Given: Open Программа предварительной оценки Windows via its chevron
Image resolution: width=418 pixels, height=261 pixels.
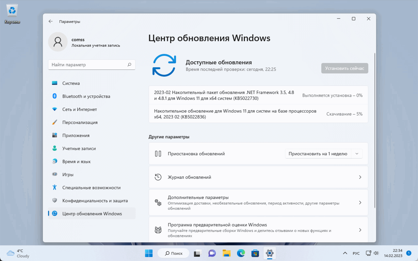Looking at the screenshot, I should 360,230.
